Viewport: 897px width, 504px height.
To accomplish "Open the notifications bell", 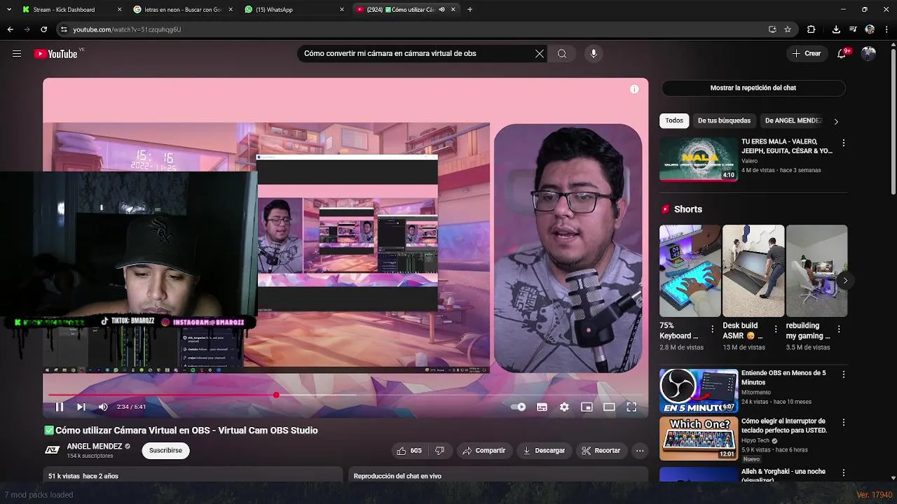I will pyautogui.click(x=842, y=53).
